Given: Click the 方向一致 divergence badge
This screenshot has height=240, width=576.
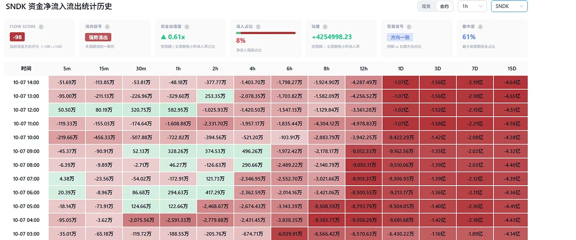Looking at the screenshot, I should pyautogui.click(x=400, y=37).
